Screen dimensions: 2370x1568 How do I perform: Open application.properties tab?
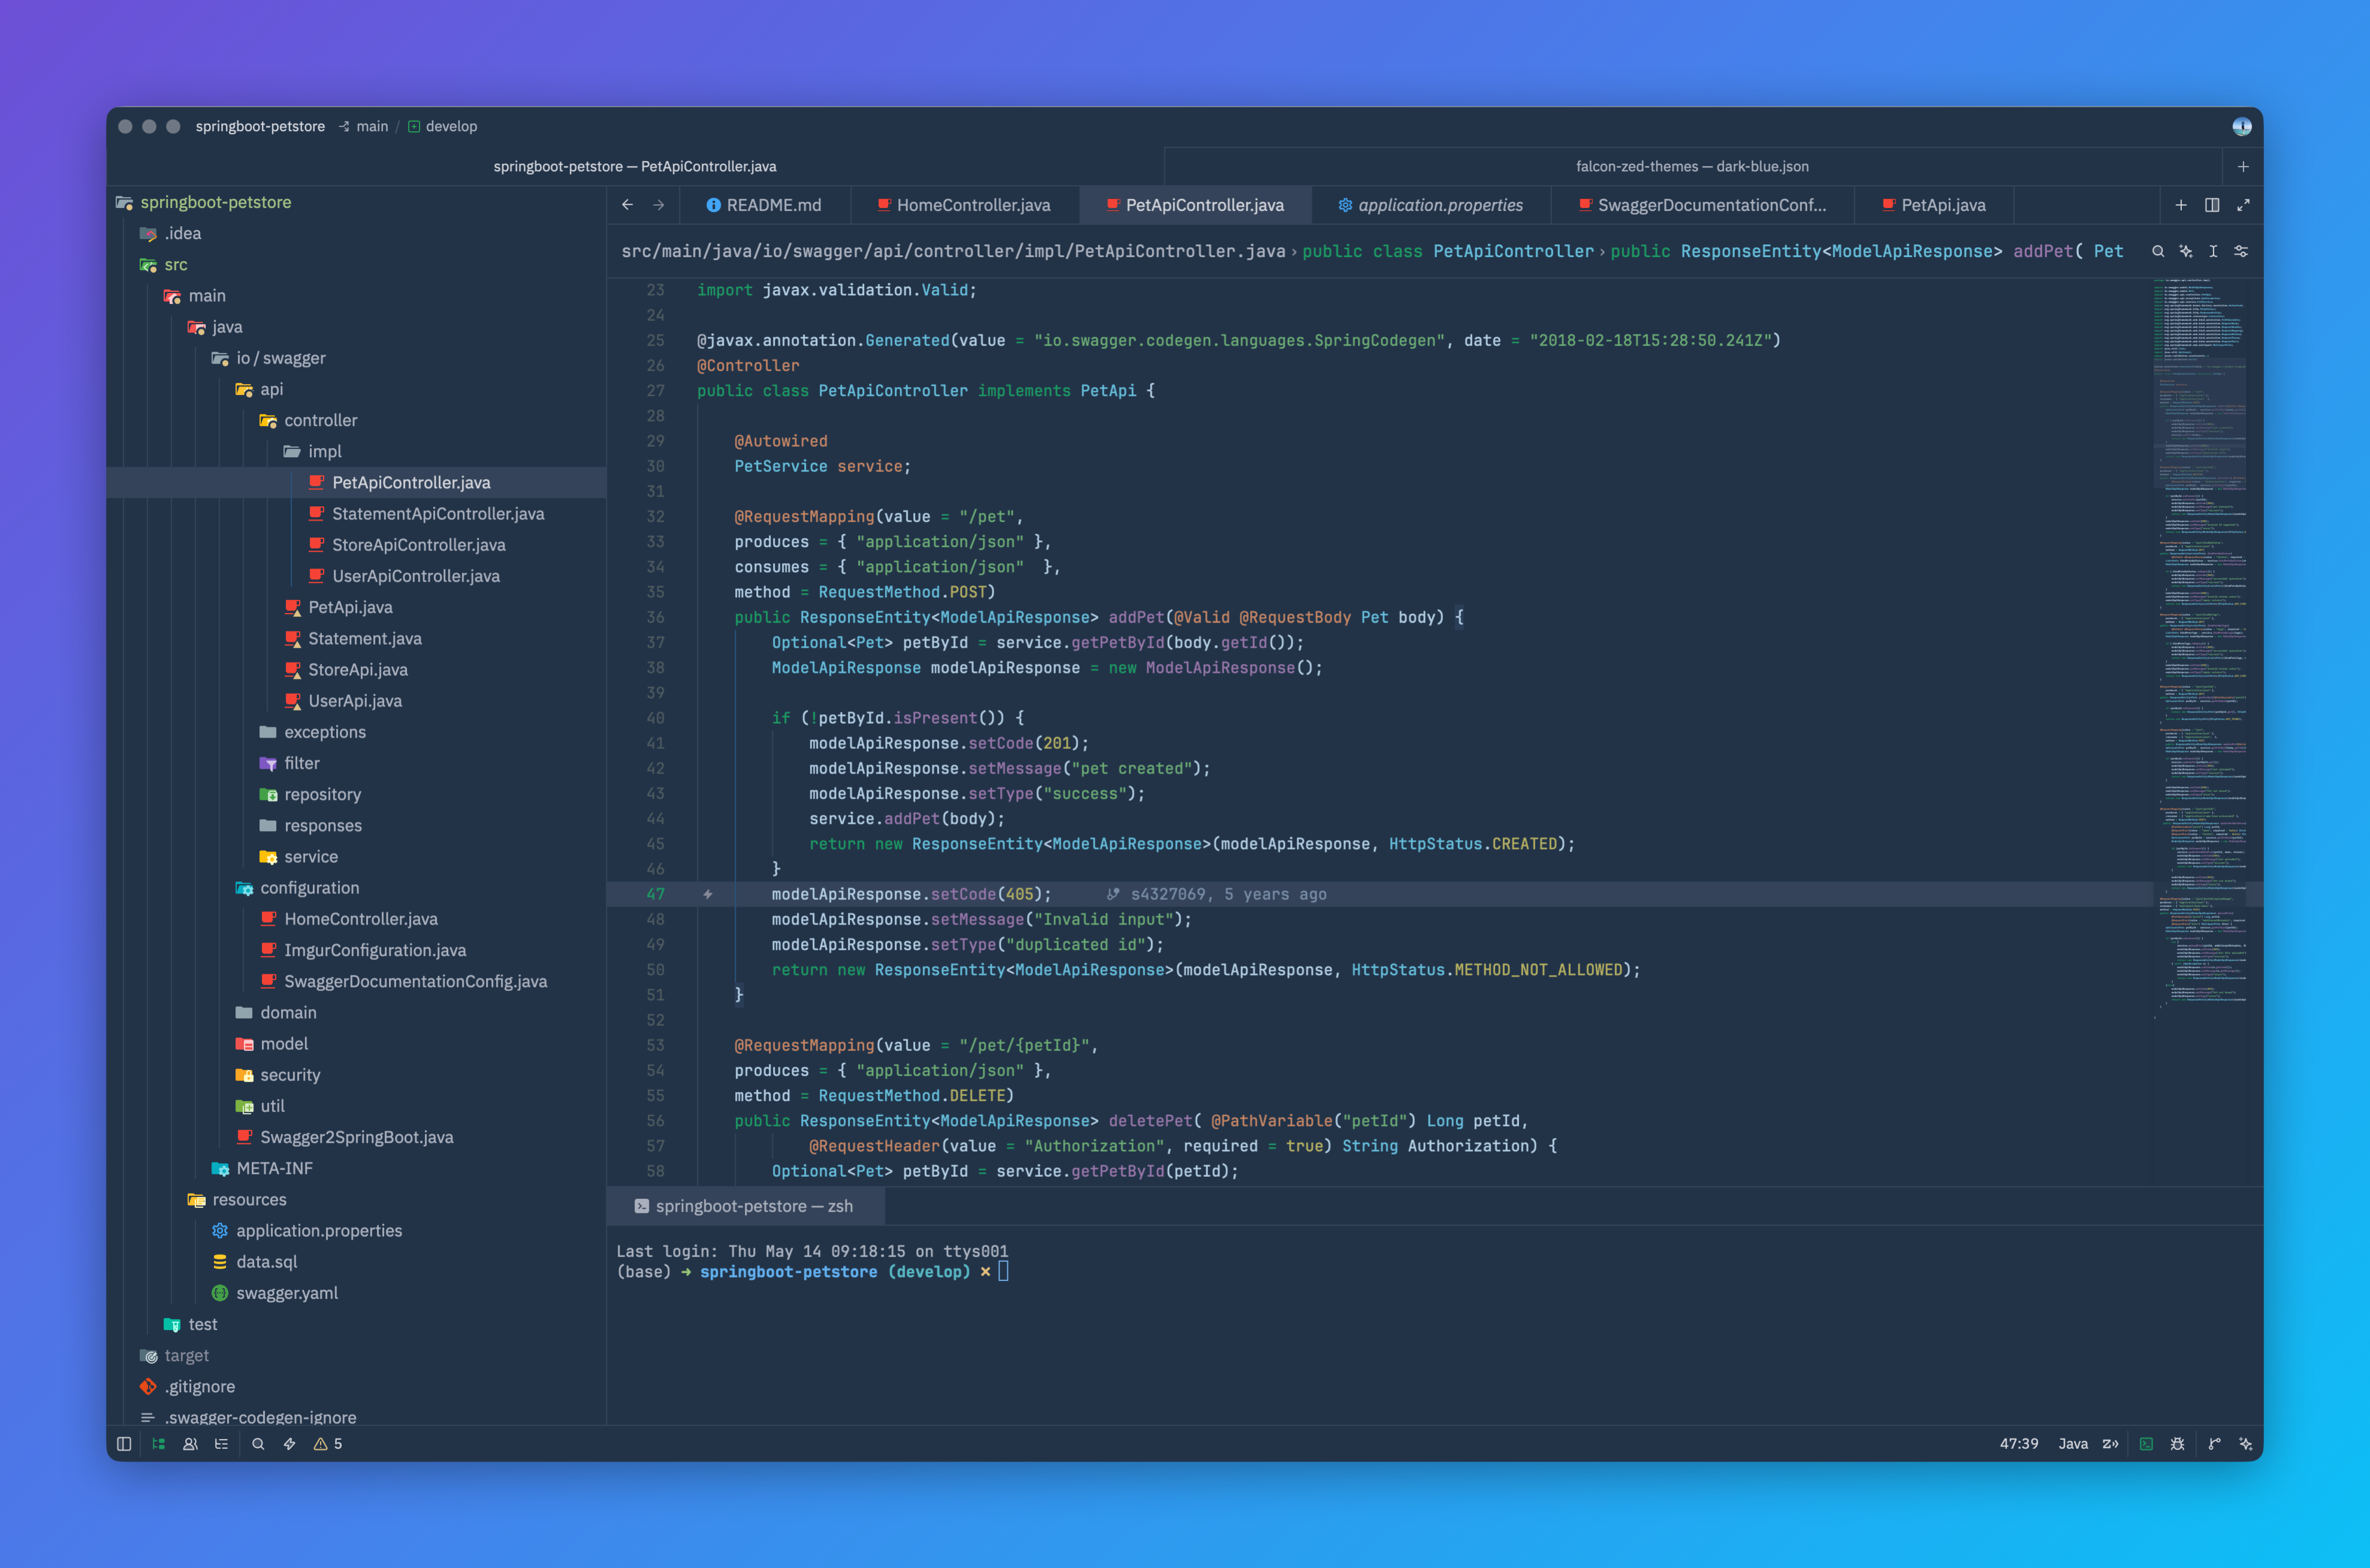click(1430, 205)
